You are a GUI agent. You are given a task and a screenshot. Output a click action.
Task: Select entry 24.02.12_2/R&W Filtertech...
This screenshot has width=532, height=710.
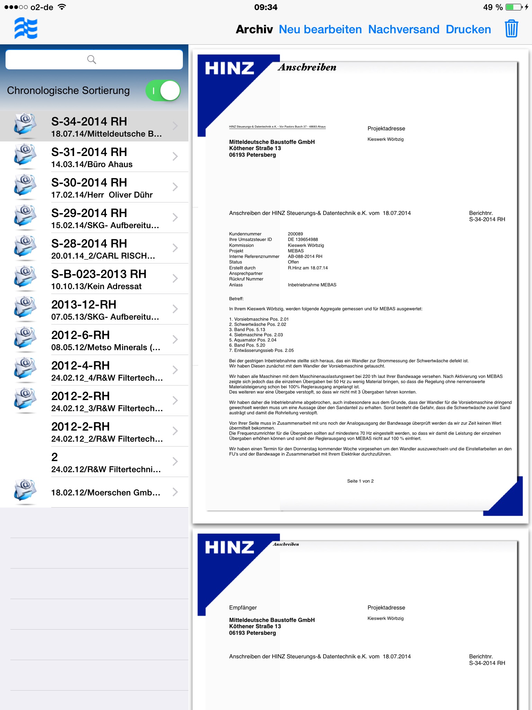click(x=94, y=431)
